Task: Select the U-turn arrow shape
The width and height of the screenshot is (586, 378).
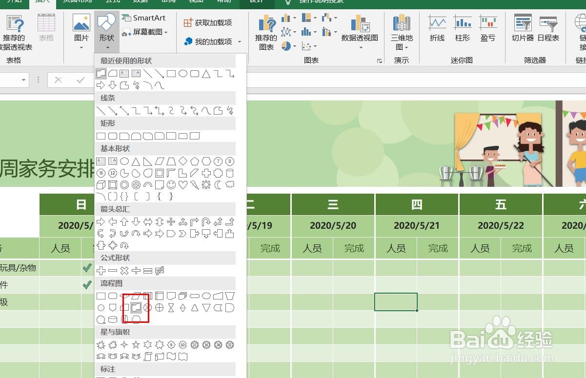Action: (206, 222)
